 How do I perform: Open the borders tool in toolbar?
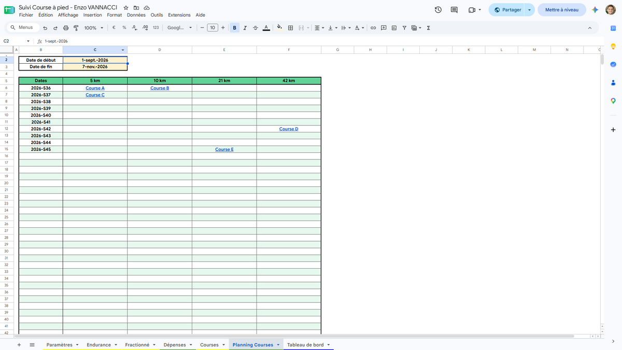click(x=290, y=28)
